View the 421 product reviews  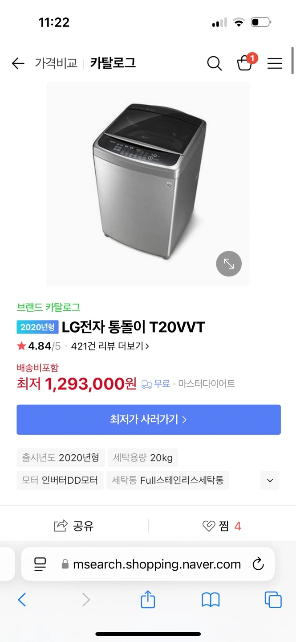tap(107, 346)
